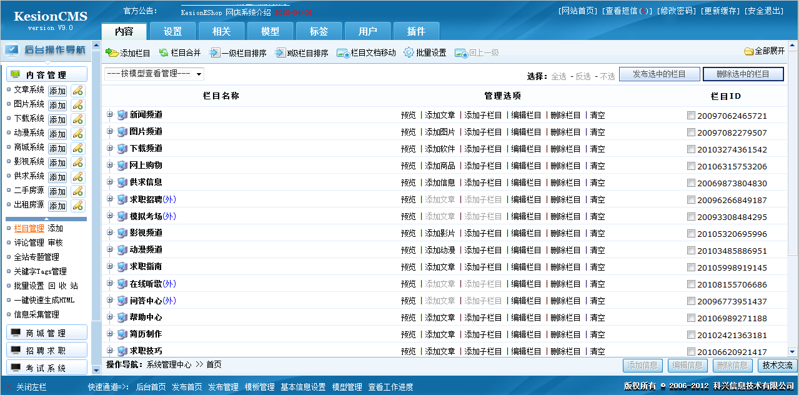Check the box for ID 20093308484295

coord(691,217)
